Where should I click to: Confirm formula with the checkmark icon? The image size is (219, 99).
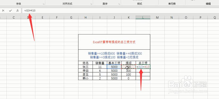click(x=10, y=11)
